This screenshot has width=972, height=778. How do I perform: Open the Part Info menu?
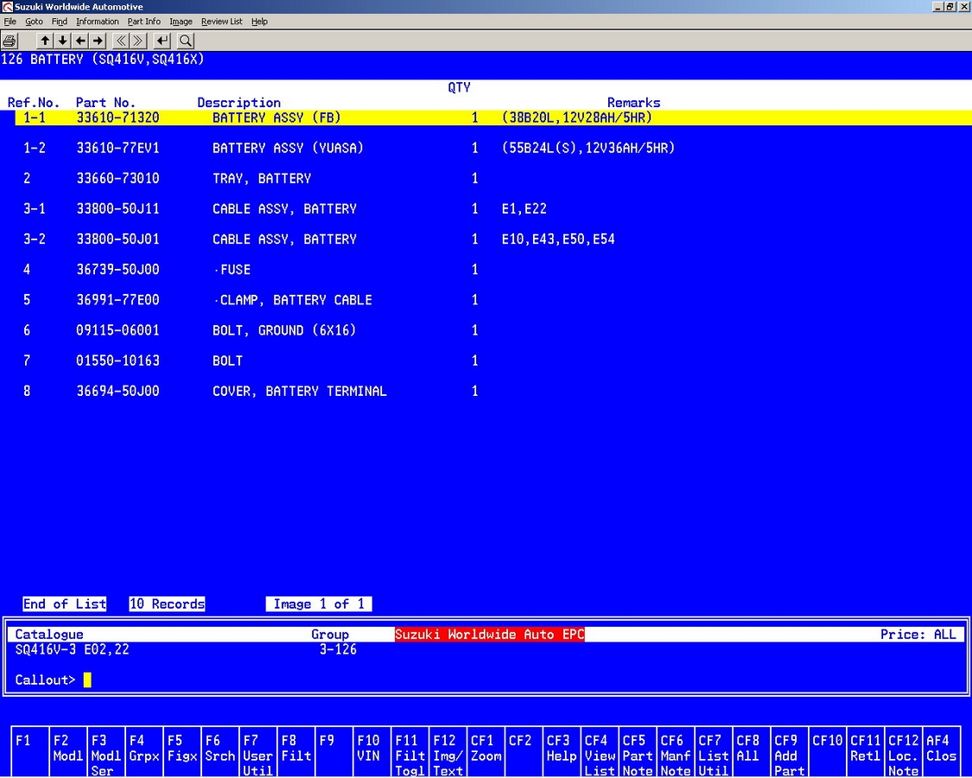143,21
